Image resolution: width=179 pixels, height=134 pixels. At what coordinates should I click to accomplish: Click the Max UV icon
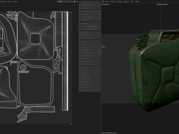pos(80,32)
